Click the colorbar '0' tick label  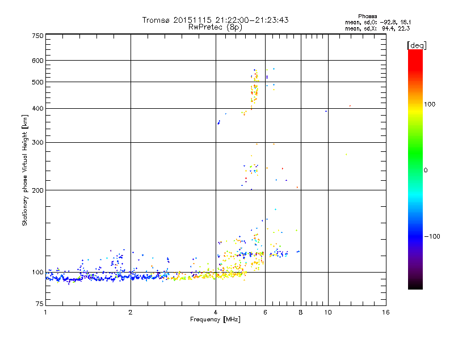pyautogui.click(x=426, y=170)
